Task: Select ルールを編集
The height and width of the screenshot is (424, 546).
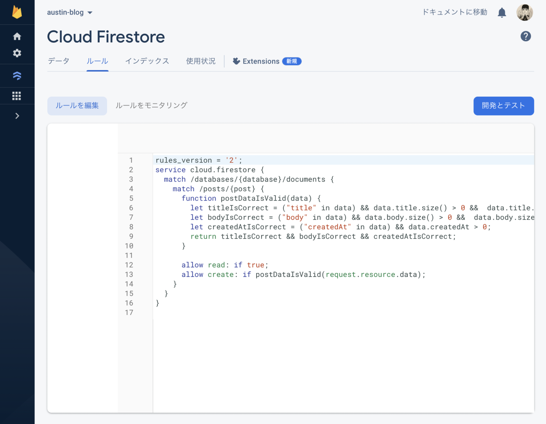Action: [x=77, y=106]
